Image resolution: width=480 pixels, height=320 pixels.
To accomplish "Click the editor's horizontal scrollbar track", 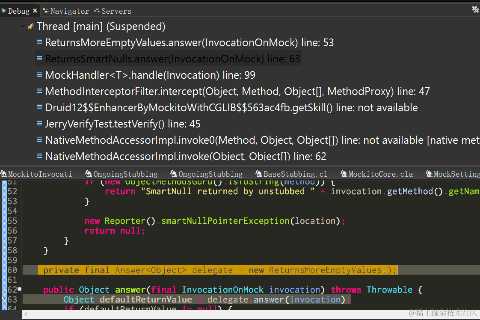I will coord(251,314).
